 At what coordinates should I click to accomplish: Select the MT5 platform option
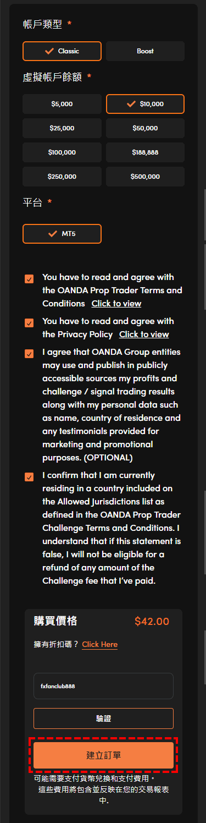tap(62, 234)
